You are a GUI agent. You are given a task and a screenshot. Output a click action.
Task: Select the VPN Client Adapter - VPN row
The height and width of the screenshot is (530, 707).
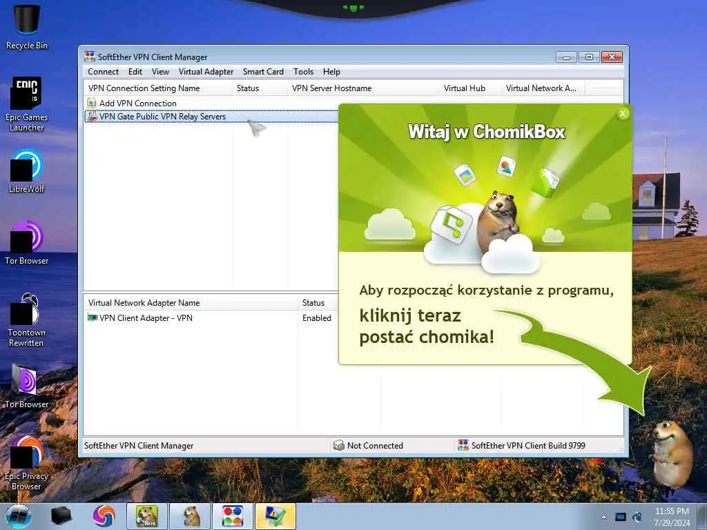click(x=146, y=317)
